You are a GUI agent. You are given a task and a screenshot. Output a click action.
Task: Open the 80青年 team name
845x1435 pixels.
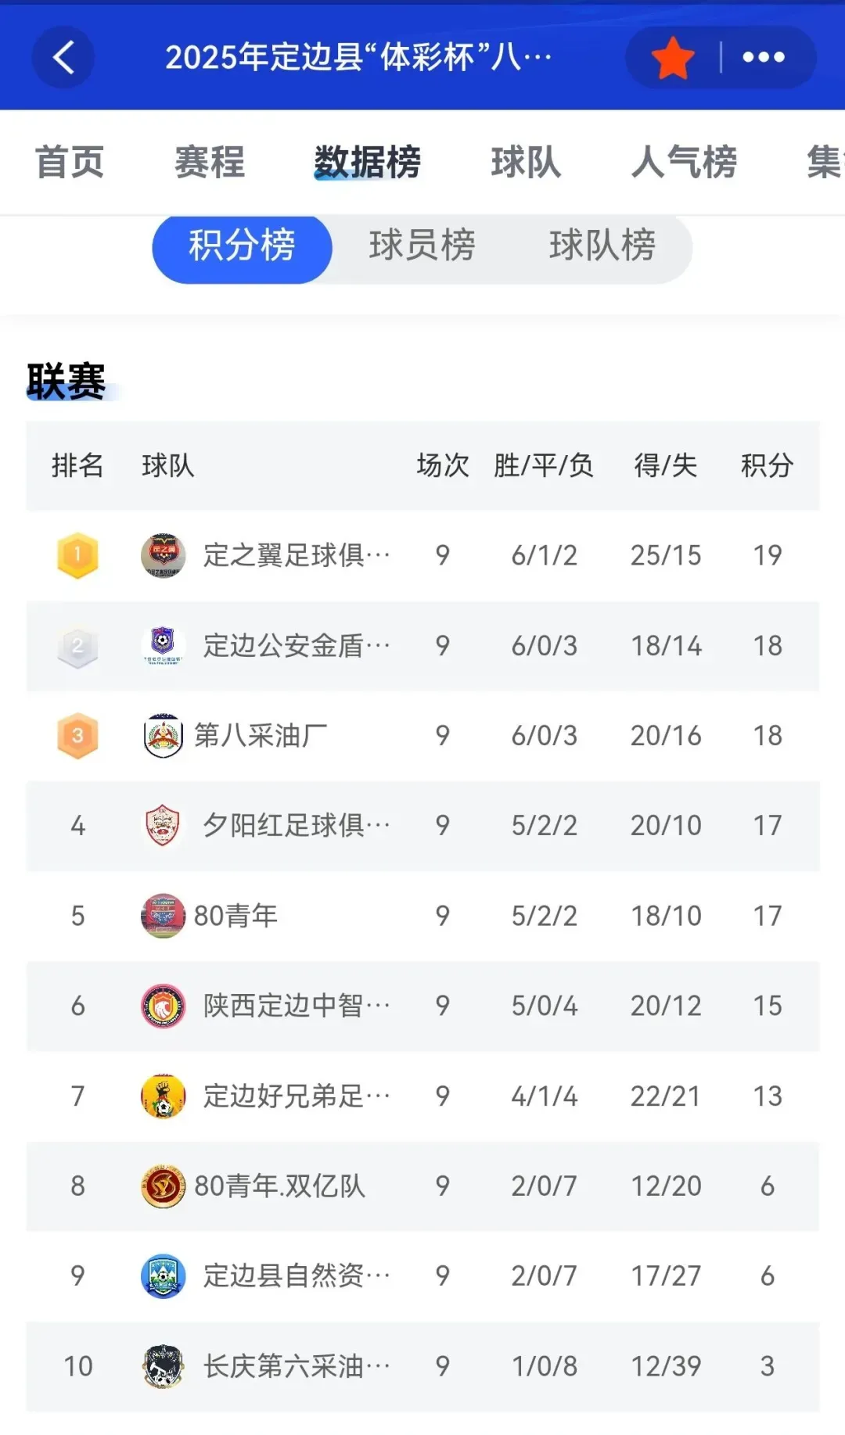236,916
